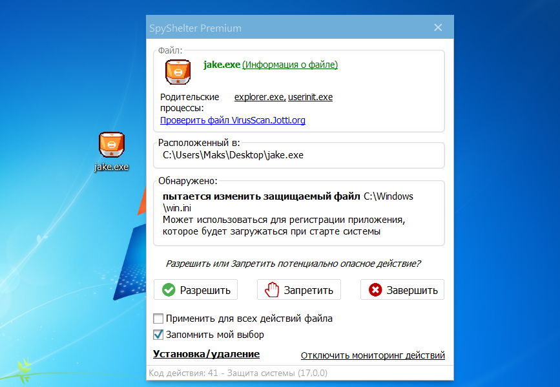This screenshot has height=387, width=560.
Task: Check file via VirusScan.Jotti.org link
Action: (233, 120)
